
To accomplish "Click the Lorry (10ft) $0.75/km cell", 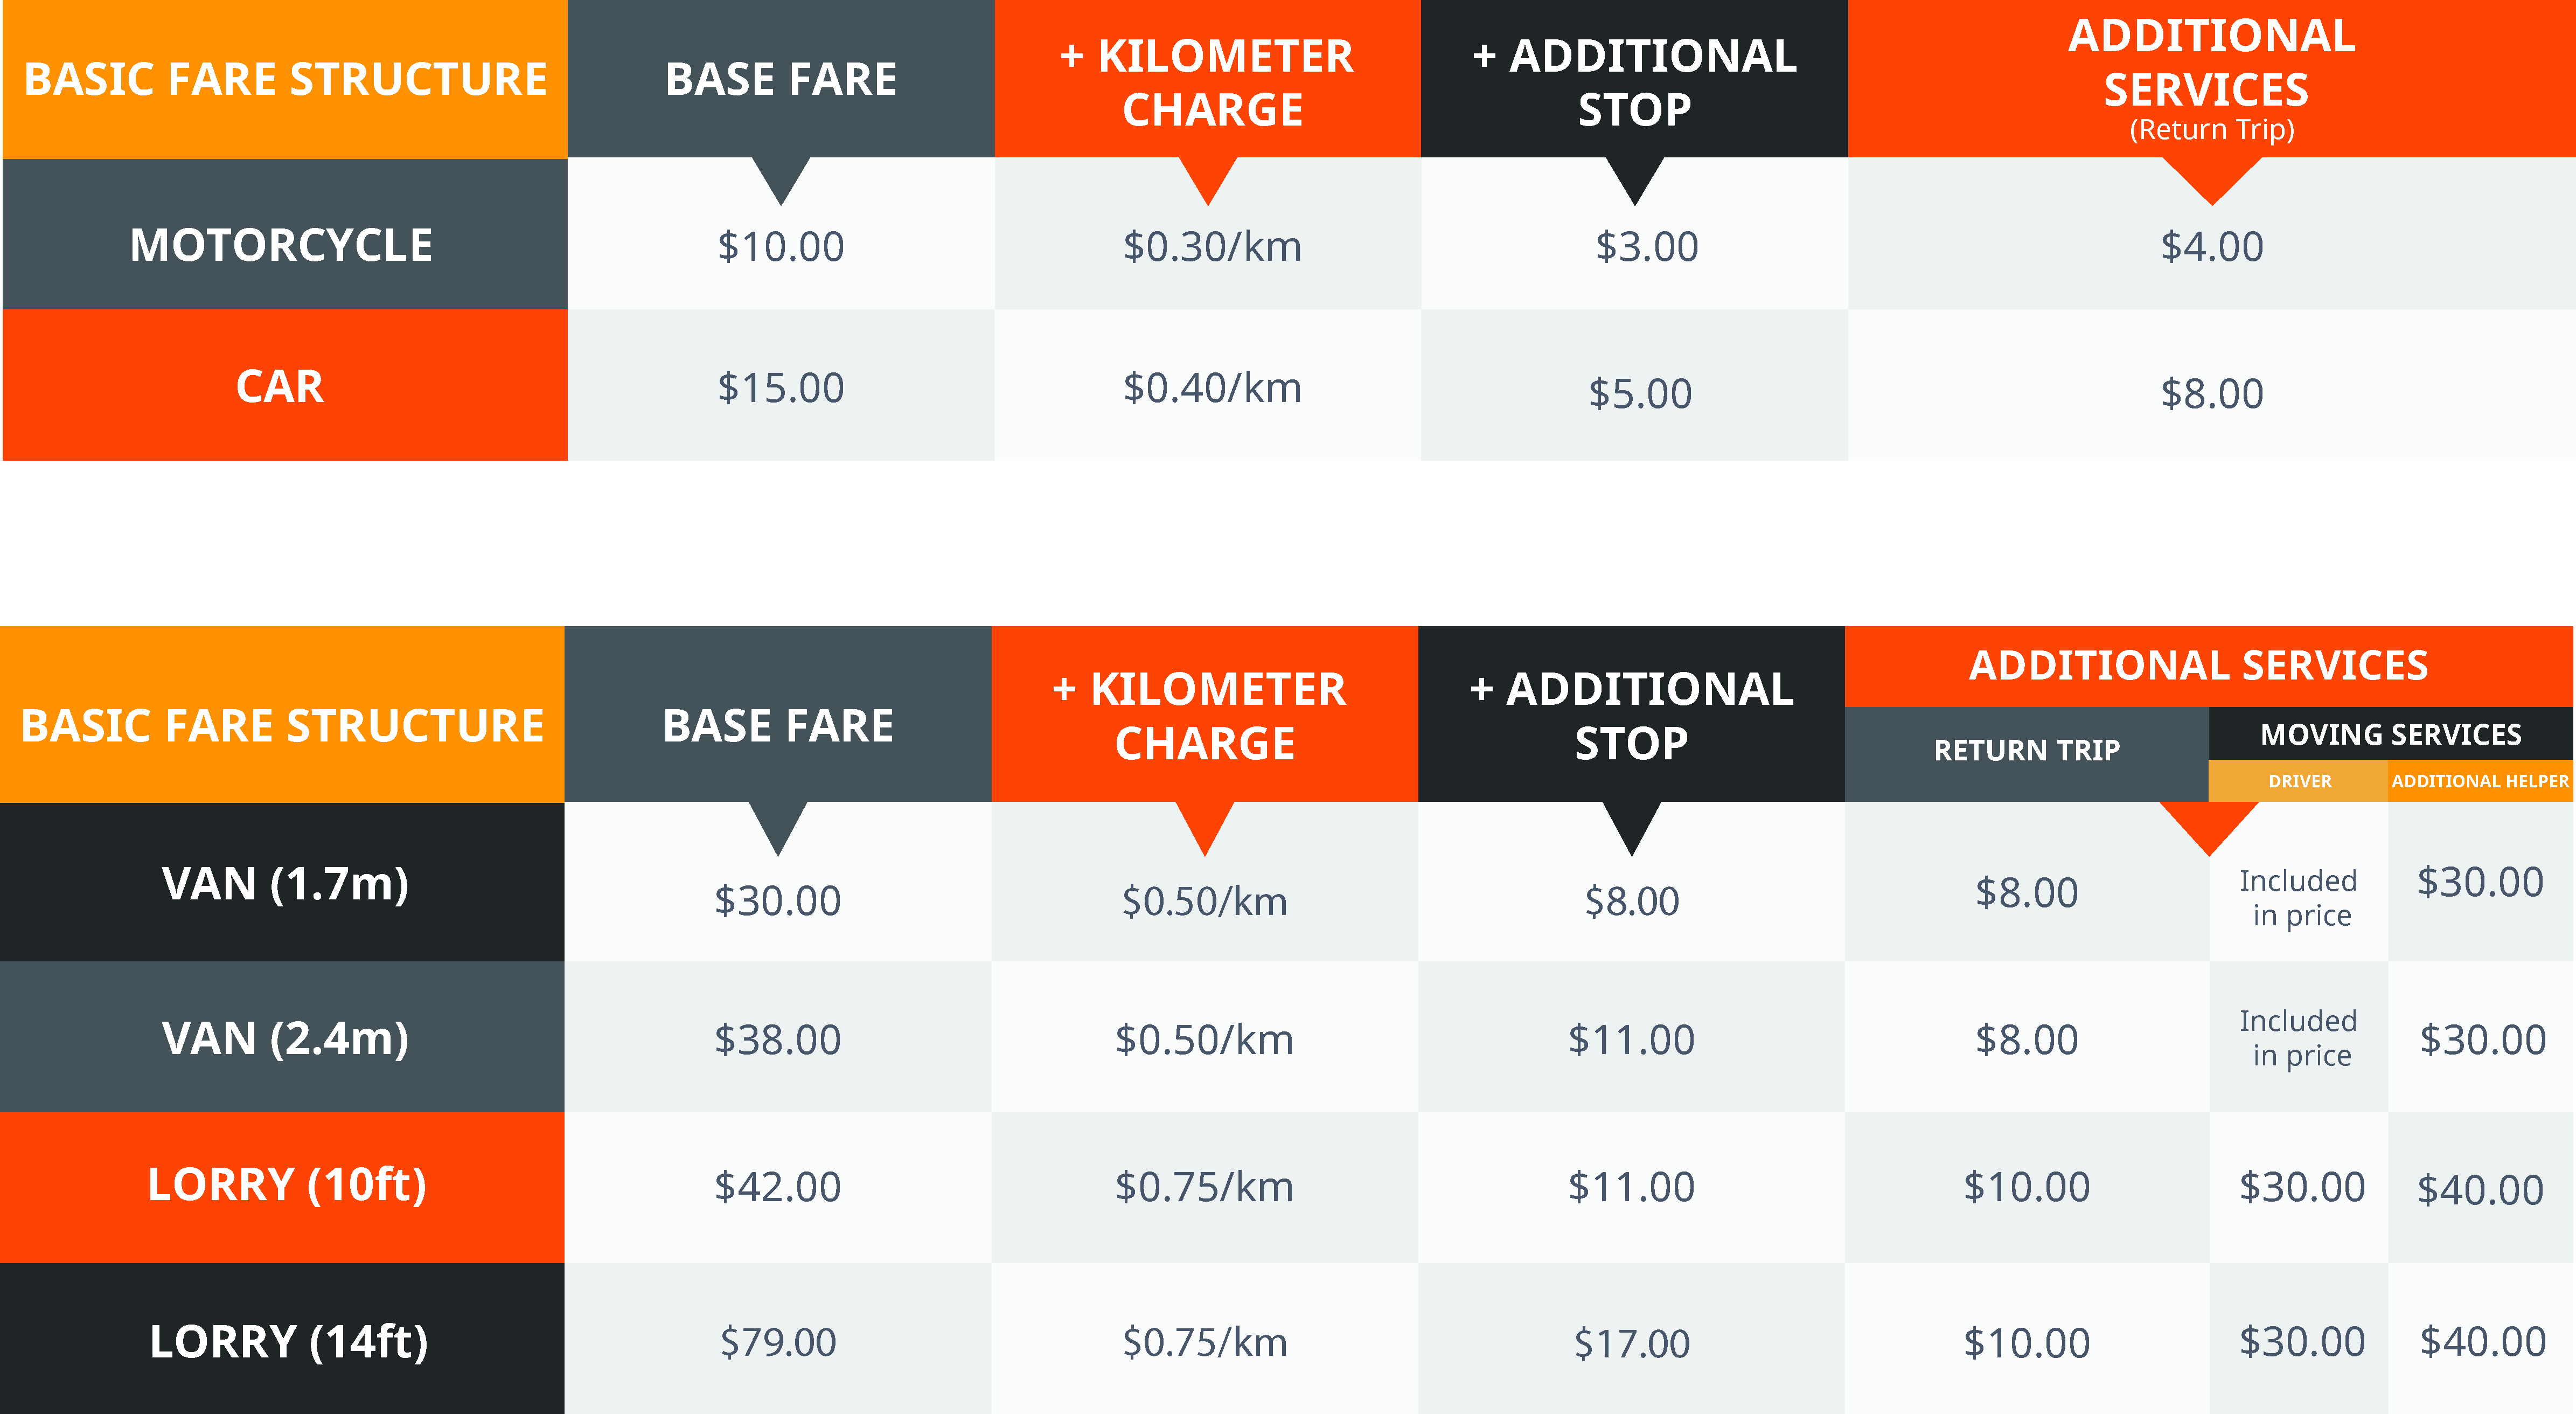I will point(1205,1187).
